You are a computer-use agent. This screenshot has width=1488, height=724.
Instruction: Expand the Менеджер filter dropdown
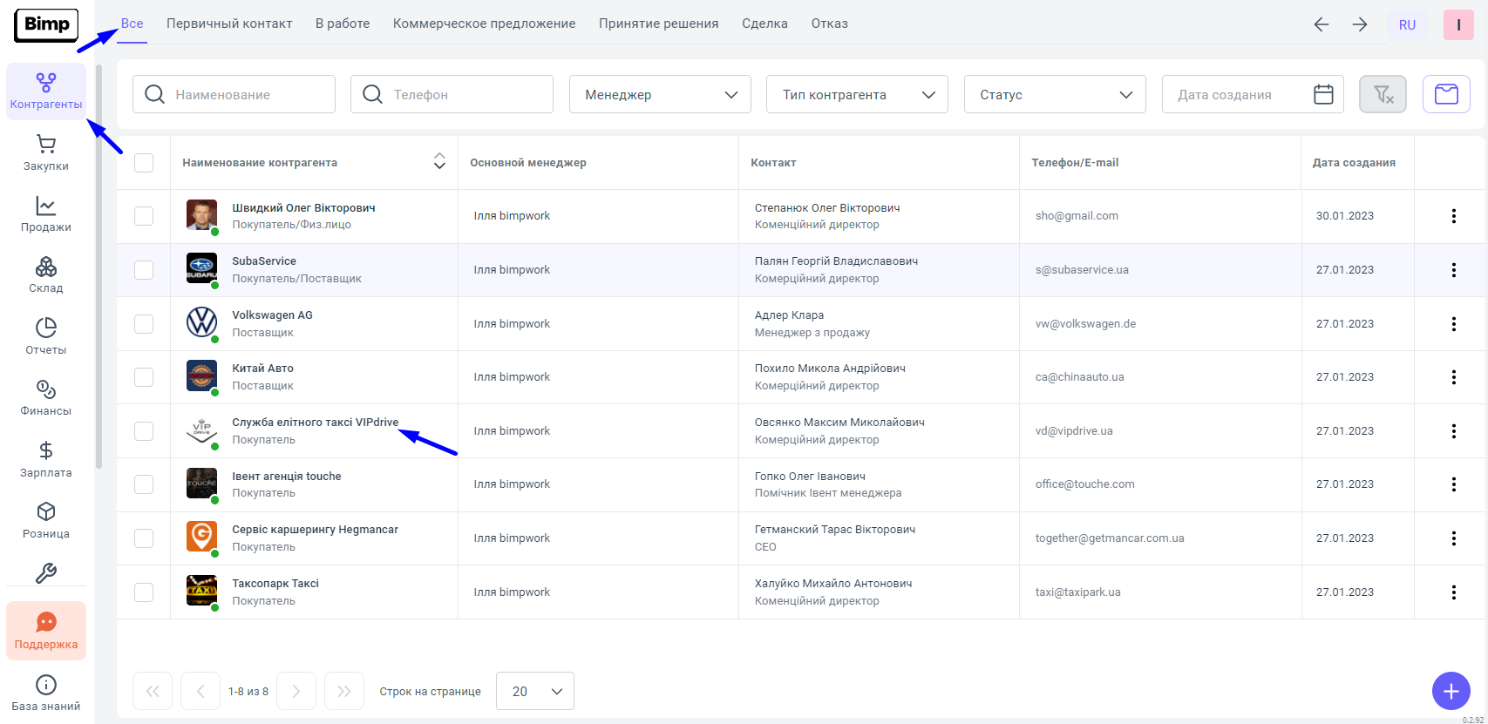[x=660, y=94]
